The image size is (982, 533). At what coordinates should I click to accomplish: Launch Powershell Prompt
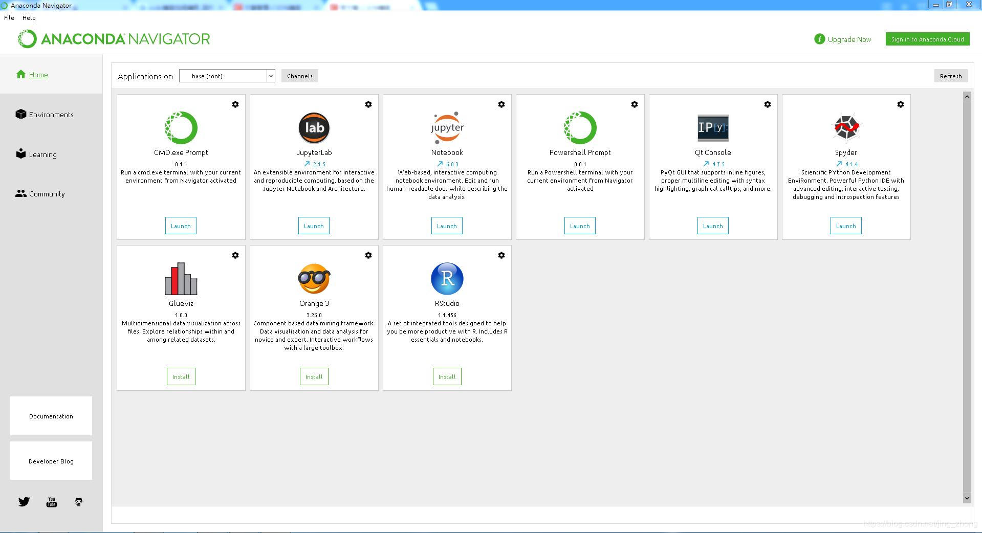580,226
